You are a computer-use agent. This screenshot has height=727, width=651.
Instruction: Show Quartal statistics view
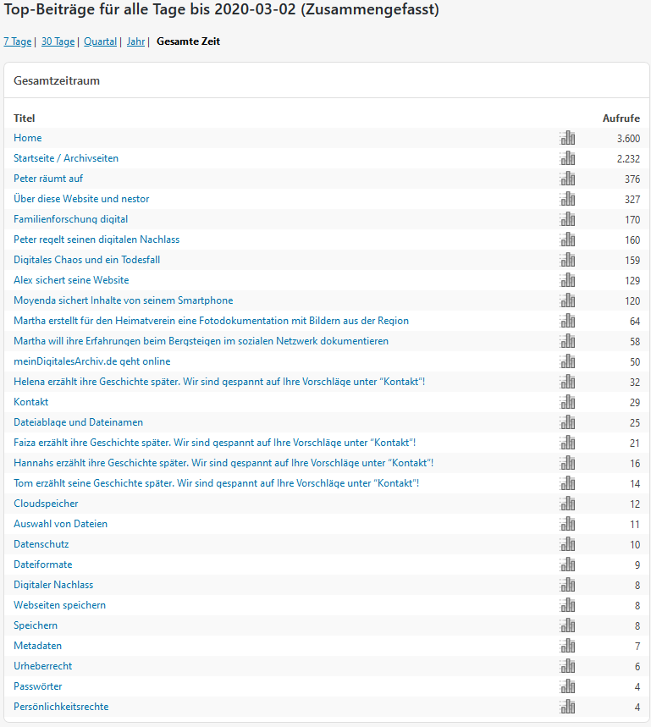100,41
